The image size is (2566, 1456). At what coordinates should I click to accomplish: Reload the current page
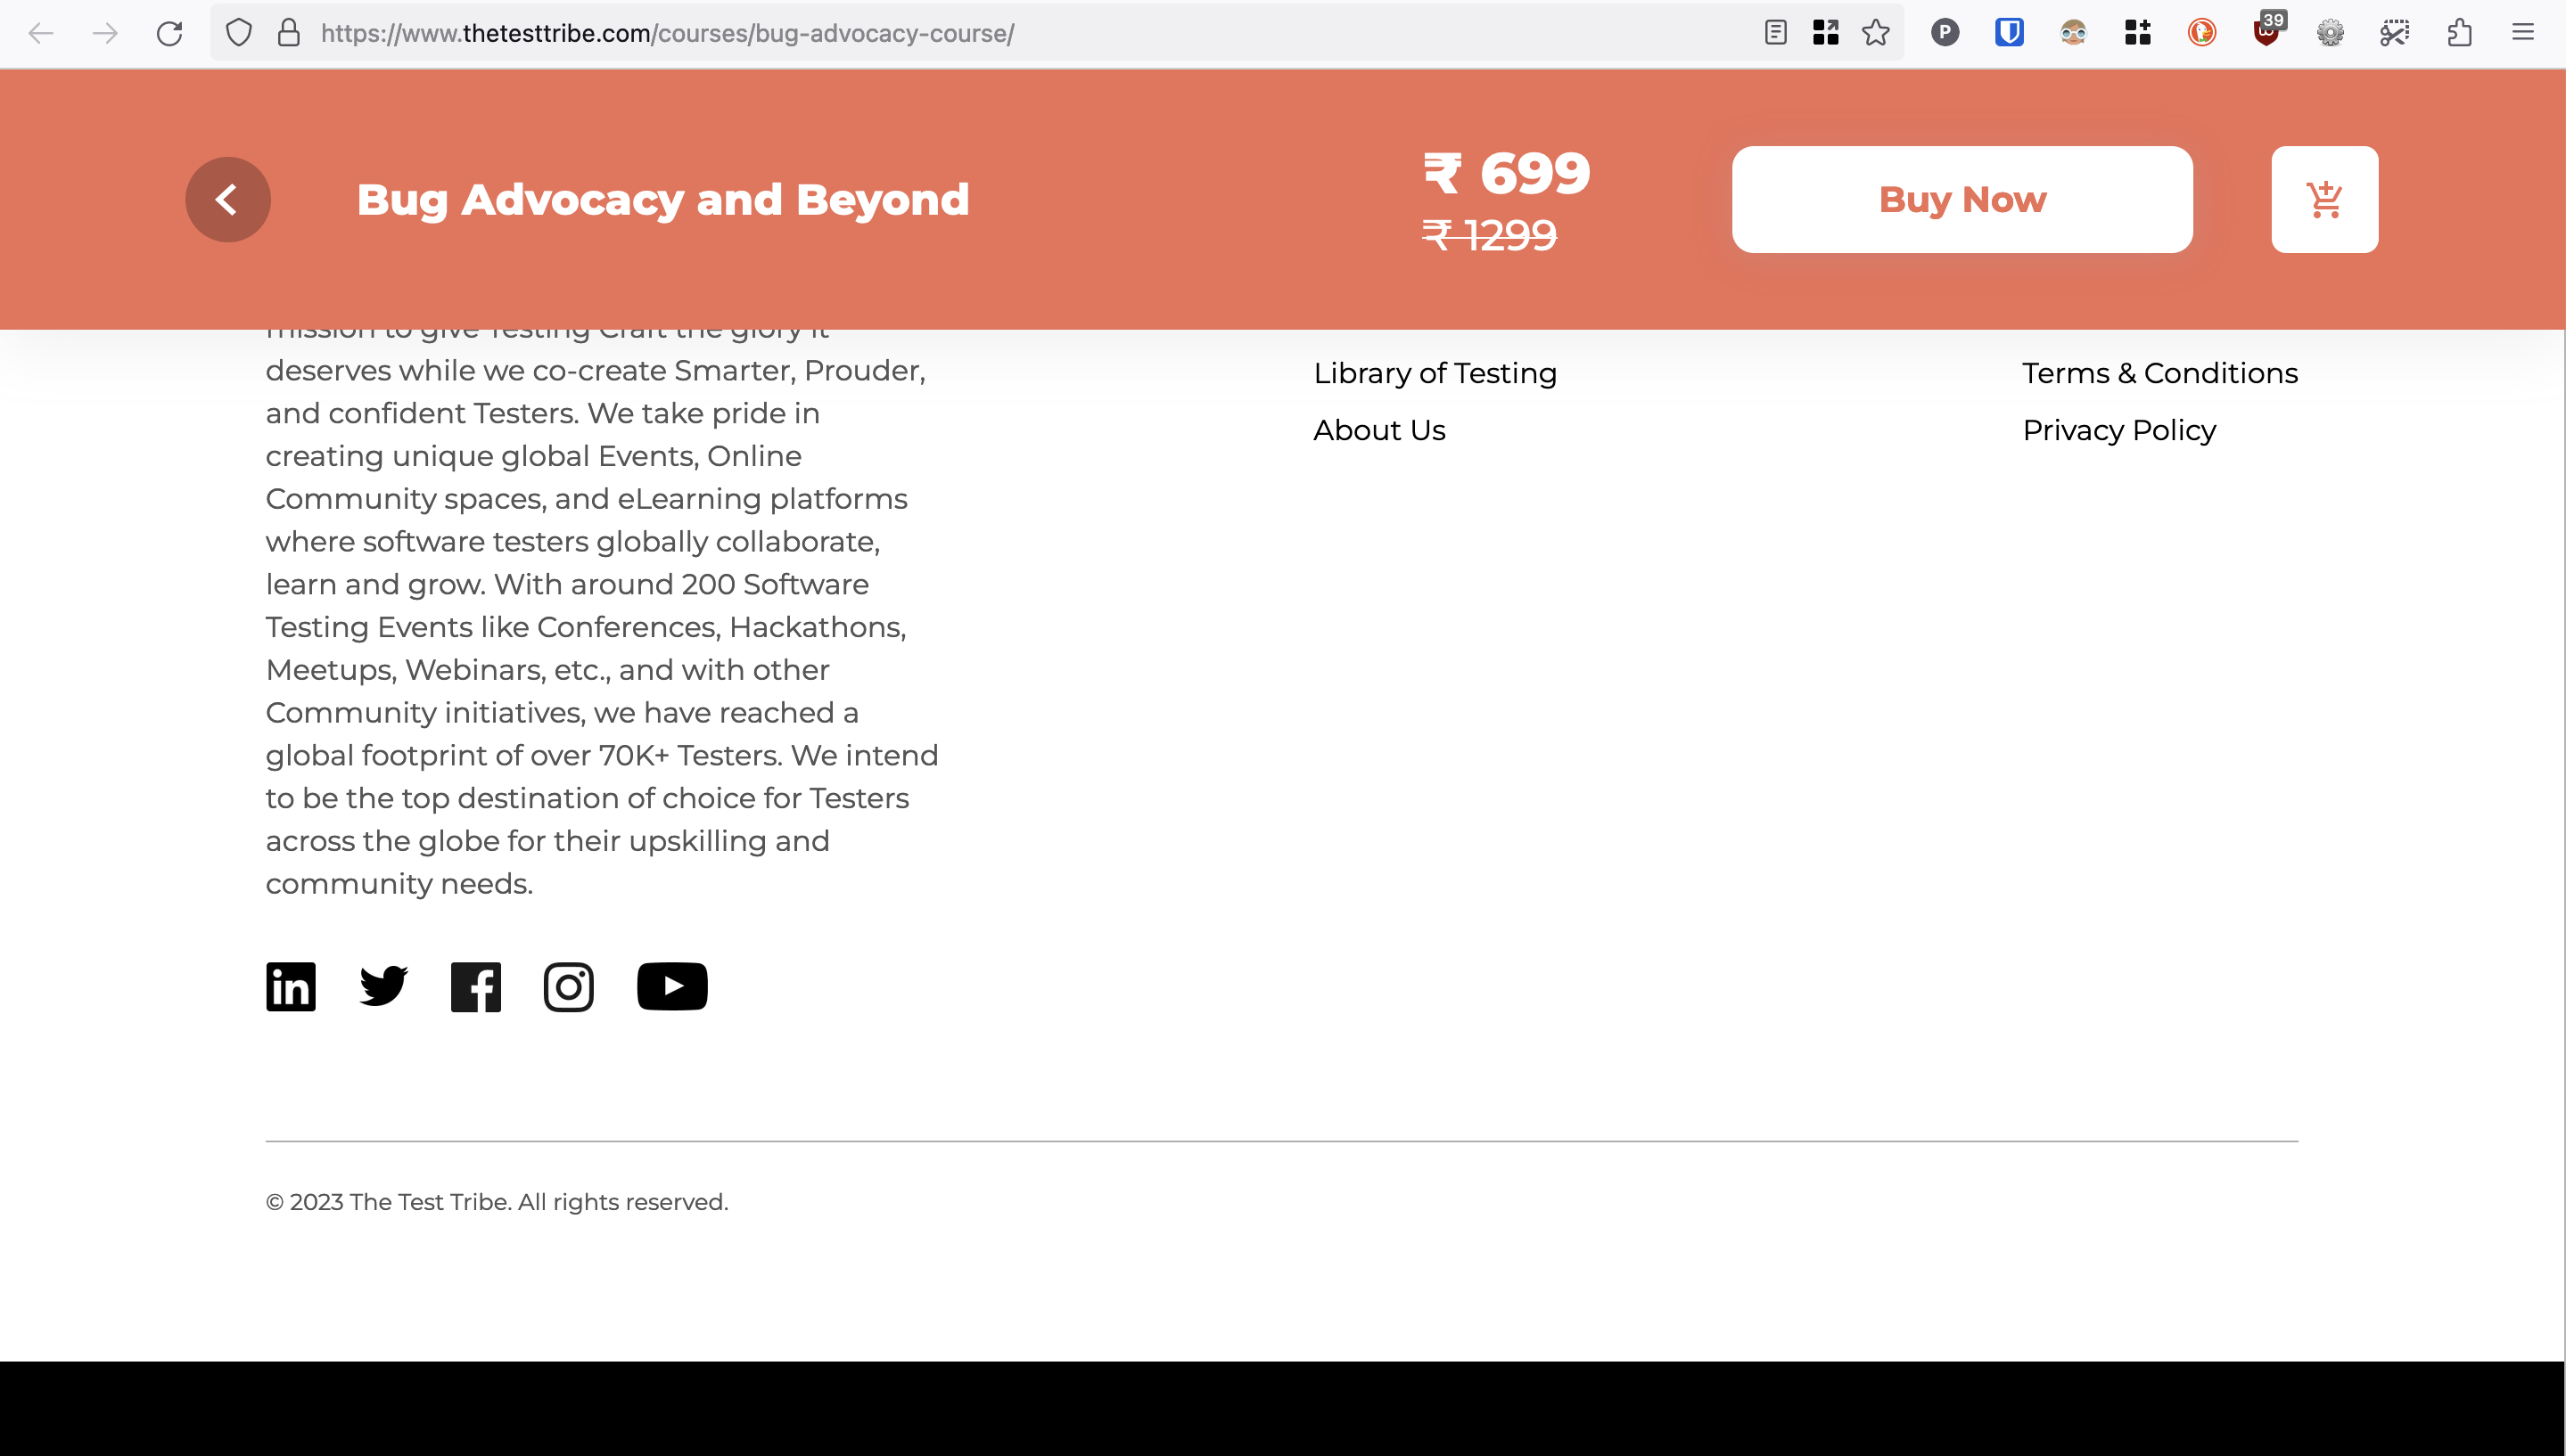coord(169,33)
